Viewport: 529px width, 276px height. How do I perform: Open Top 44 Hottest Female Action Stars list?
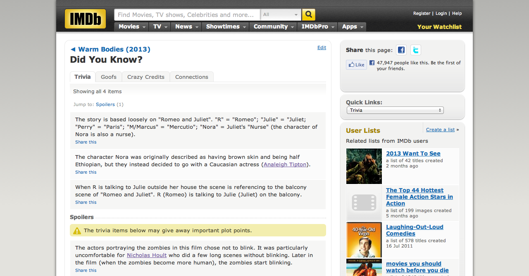(x=419, y=197)
